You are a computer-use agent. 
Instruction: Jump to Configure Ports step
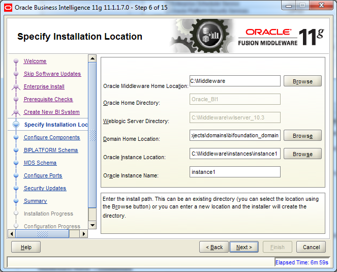click(43, 175)
